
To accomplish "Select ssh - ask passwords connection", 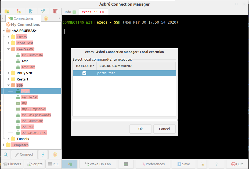I will 36,115.
